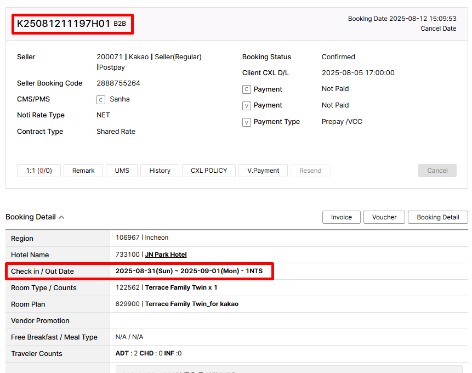472x373 pixels.
Task: Open the 1:1 (0/0) messages button
Action: (x=39, y=171)
